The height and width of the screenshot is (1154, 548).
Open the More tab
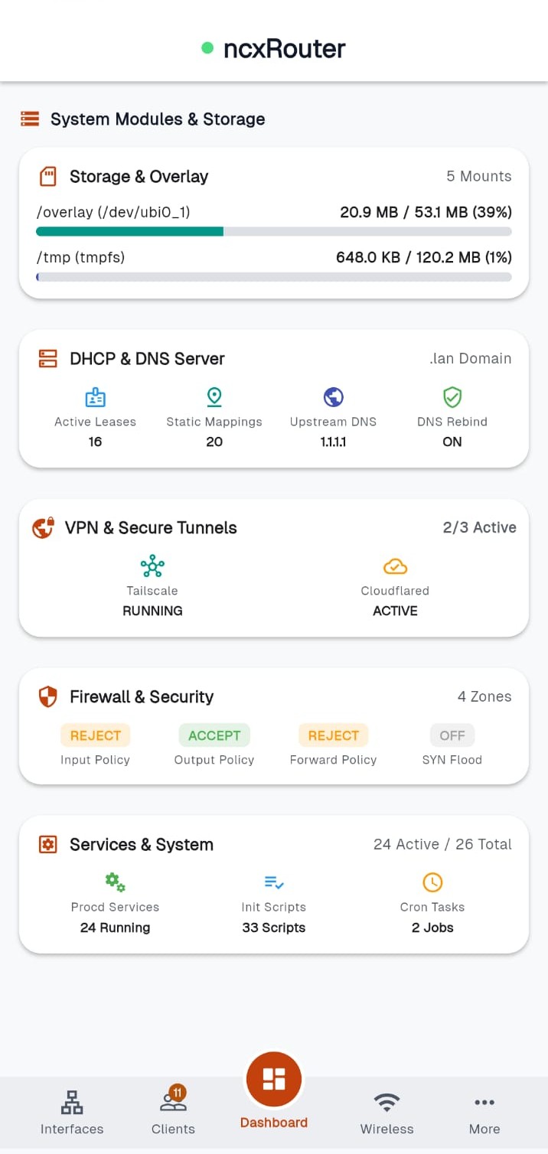pos(484,1111)
